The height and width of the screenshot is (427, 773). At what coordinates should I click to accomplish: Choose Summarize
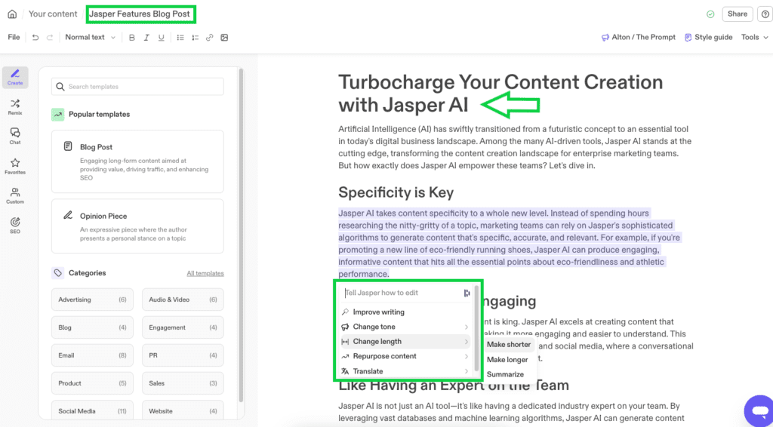point(505,374)
